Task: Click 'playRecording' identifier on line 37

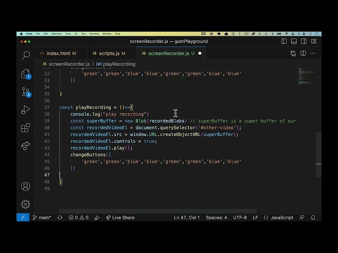Action: (x=93, y=108)
